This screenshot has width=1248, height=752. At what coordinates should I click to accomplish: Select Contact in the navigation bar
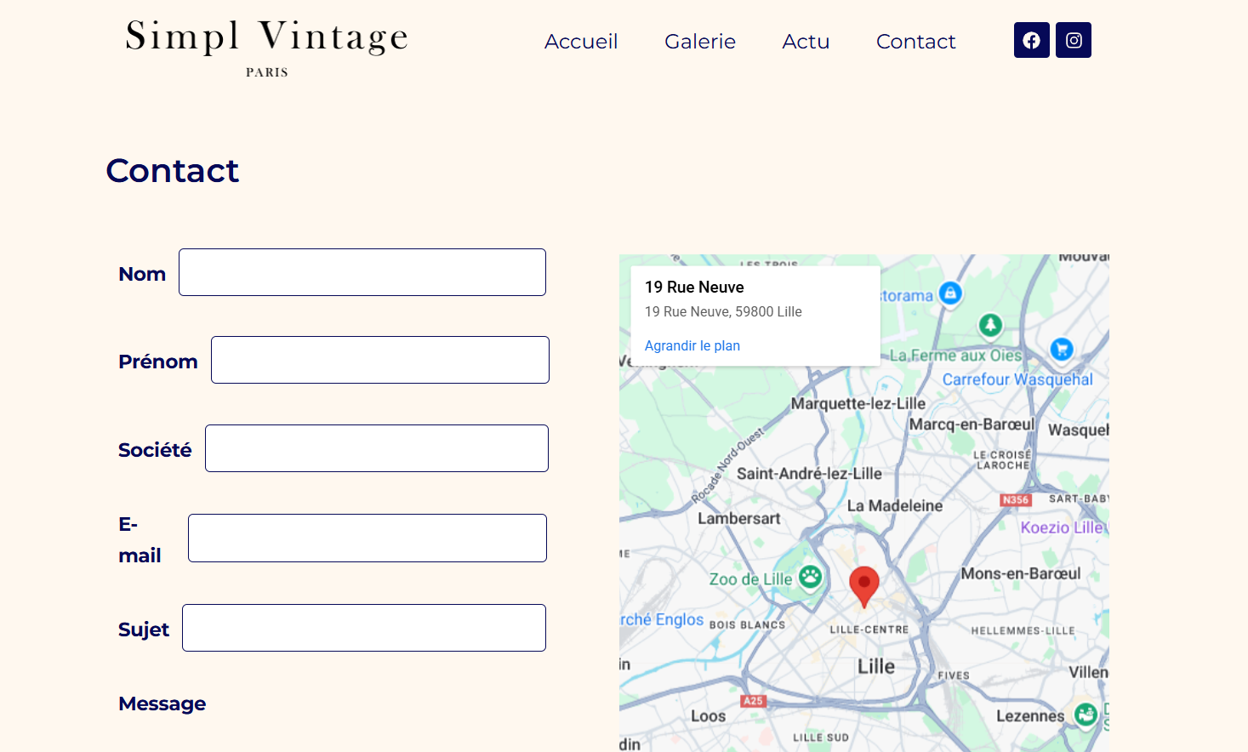coord(915,42)
